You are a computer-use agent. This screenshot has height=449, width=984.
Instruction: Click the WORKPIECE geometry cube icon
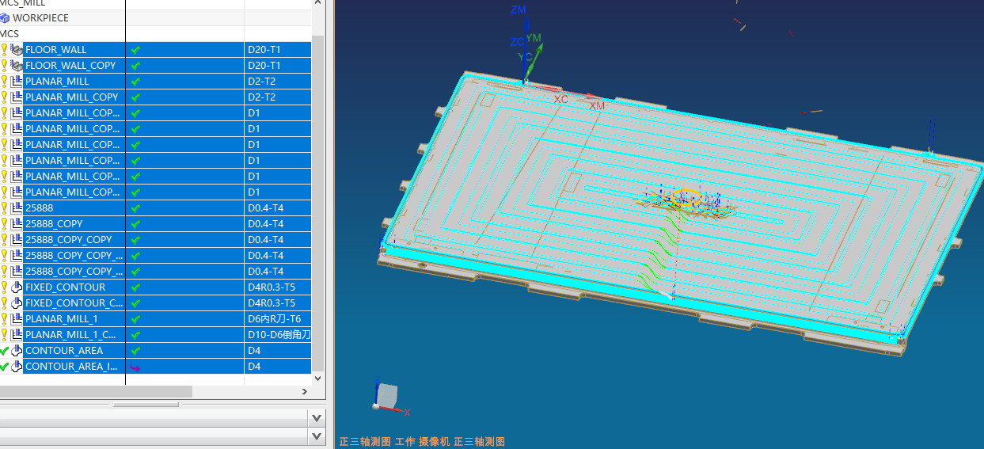pyautogui.click(x=5, y=17)
